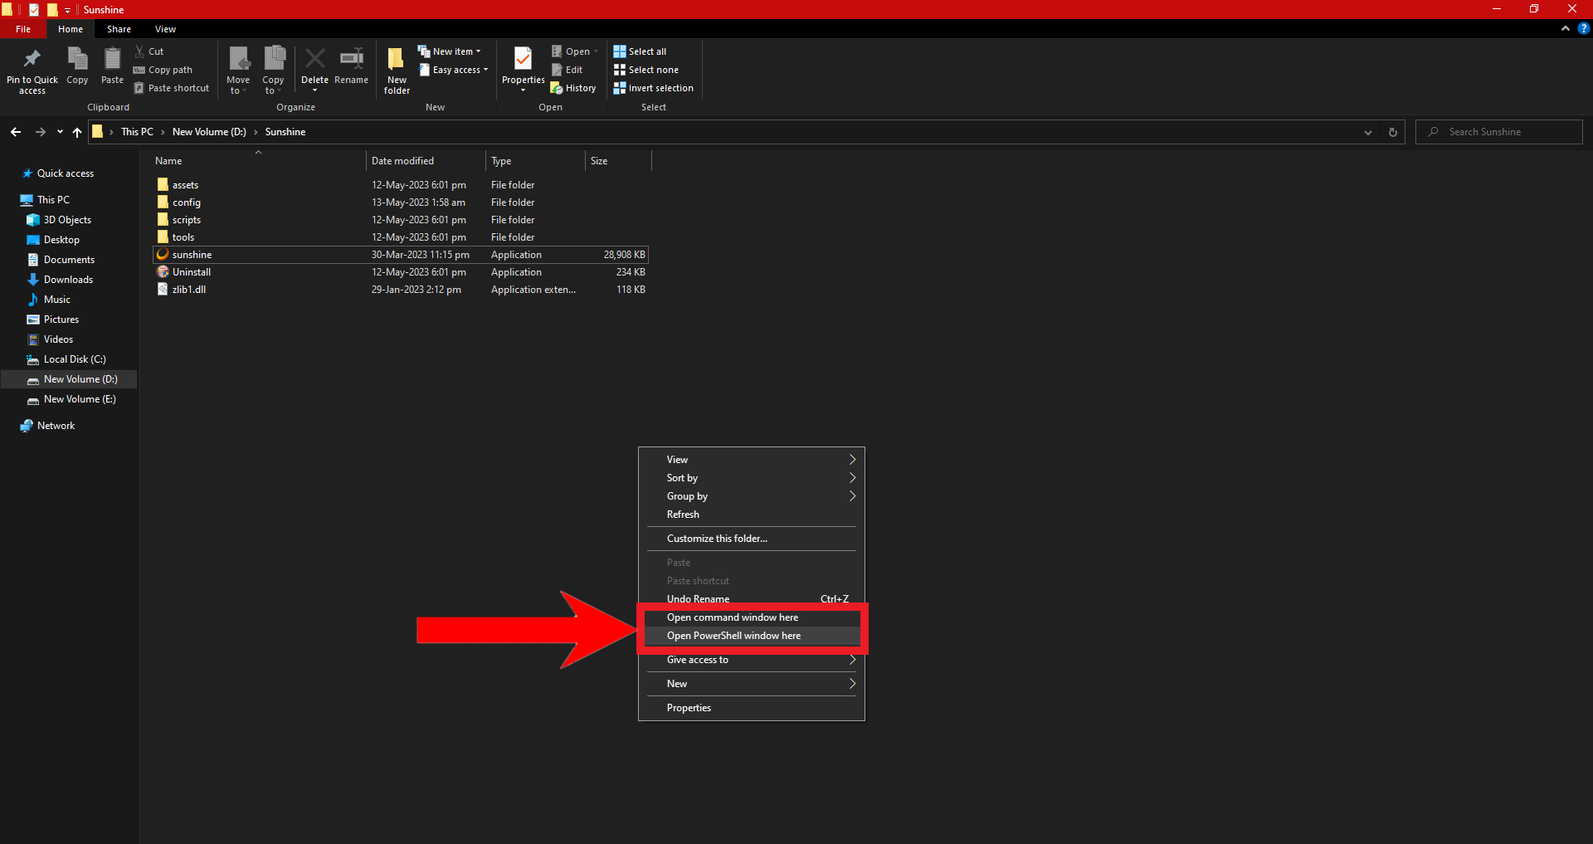Open Desktop in the navigation pane
This screenshot has width=1593, height=844.
tap(61, 240)
